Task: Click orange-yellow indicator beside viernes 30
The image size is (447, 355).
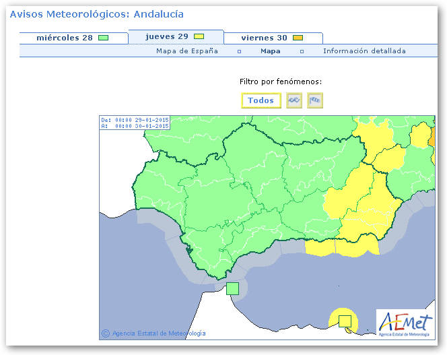Action: click(298, 38)
